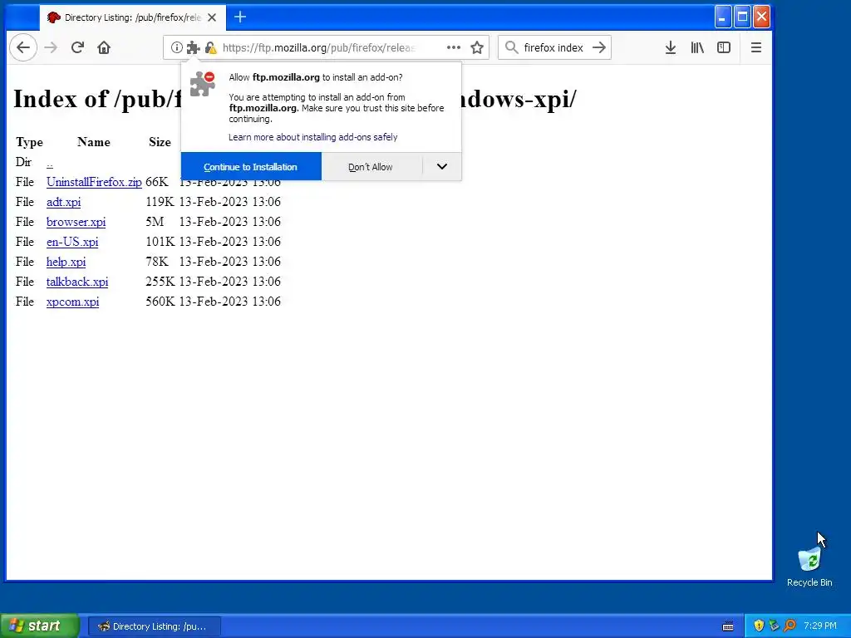
Task: Open page actions three-dot menu
Action: (x=454, y=47)
